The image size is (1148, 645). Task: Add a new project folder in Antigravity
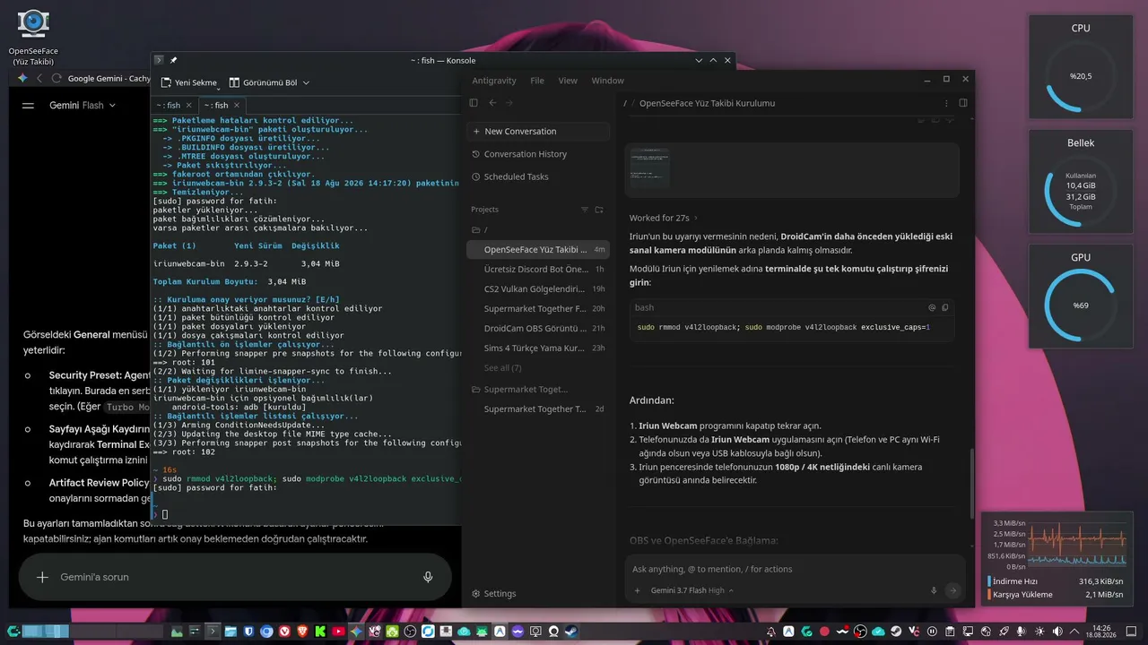coord(599,210)
